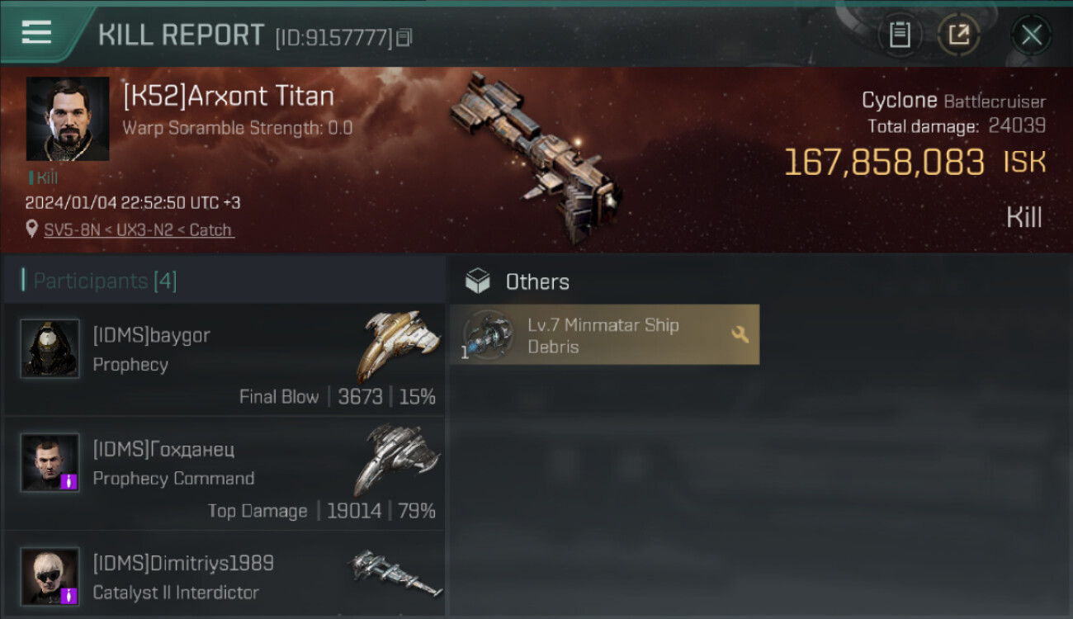The height and width of the screenshot is (619, 1073).
Task: Open Dimitriys1989 Catalyst II Interdictor entry
Action: tap(225, 575)
